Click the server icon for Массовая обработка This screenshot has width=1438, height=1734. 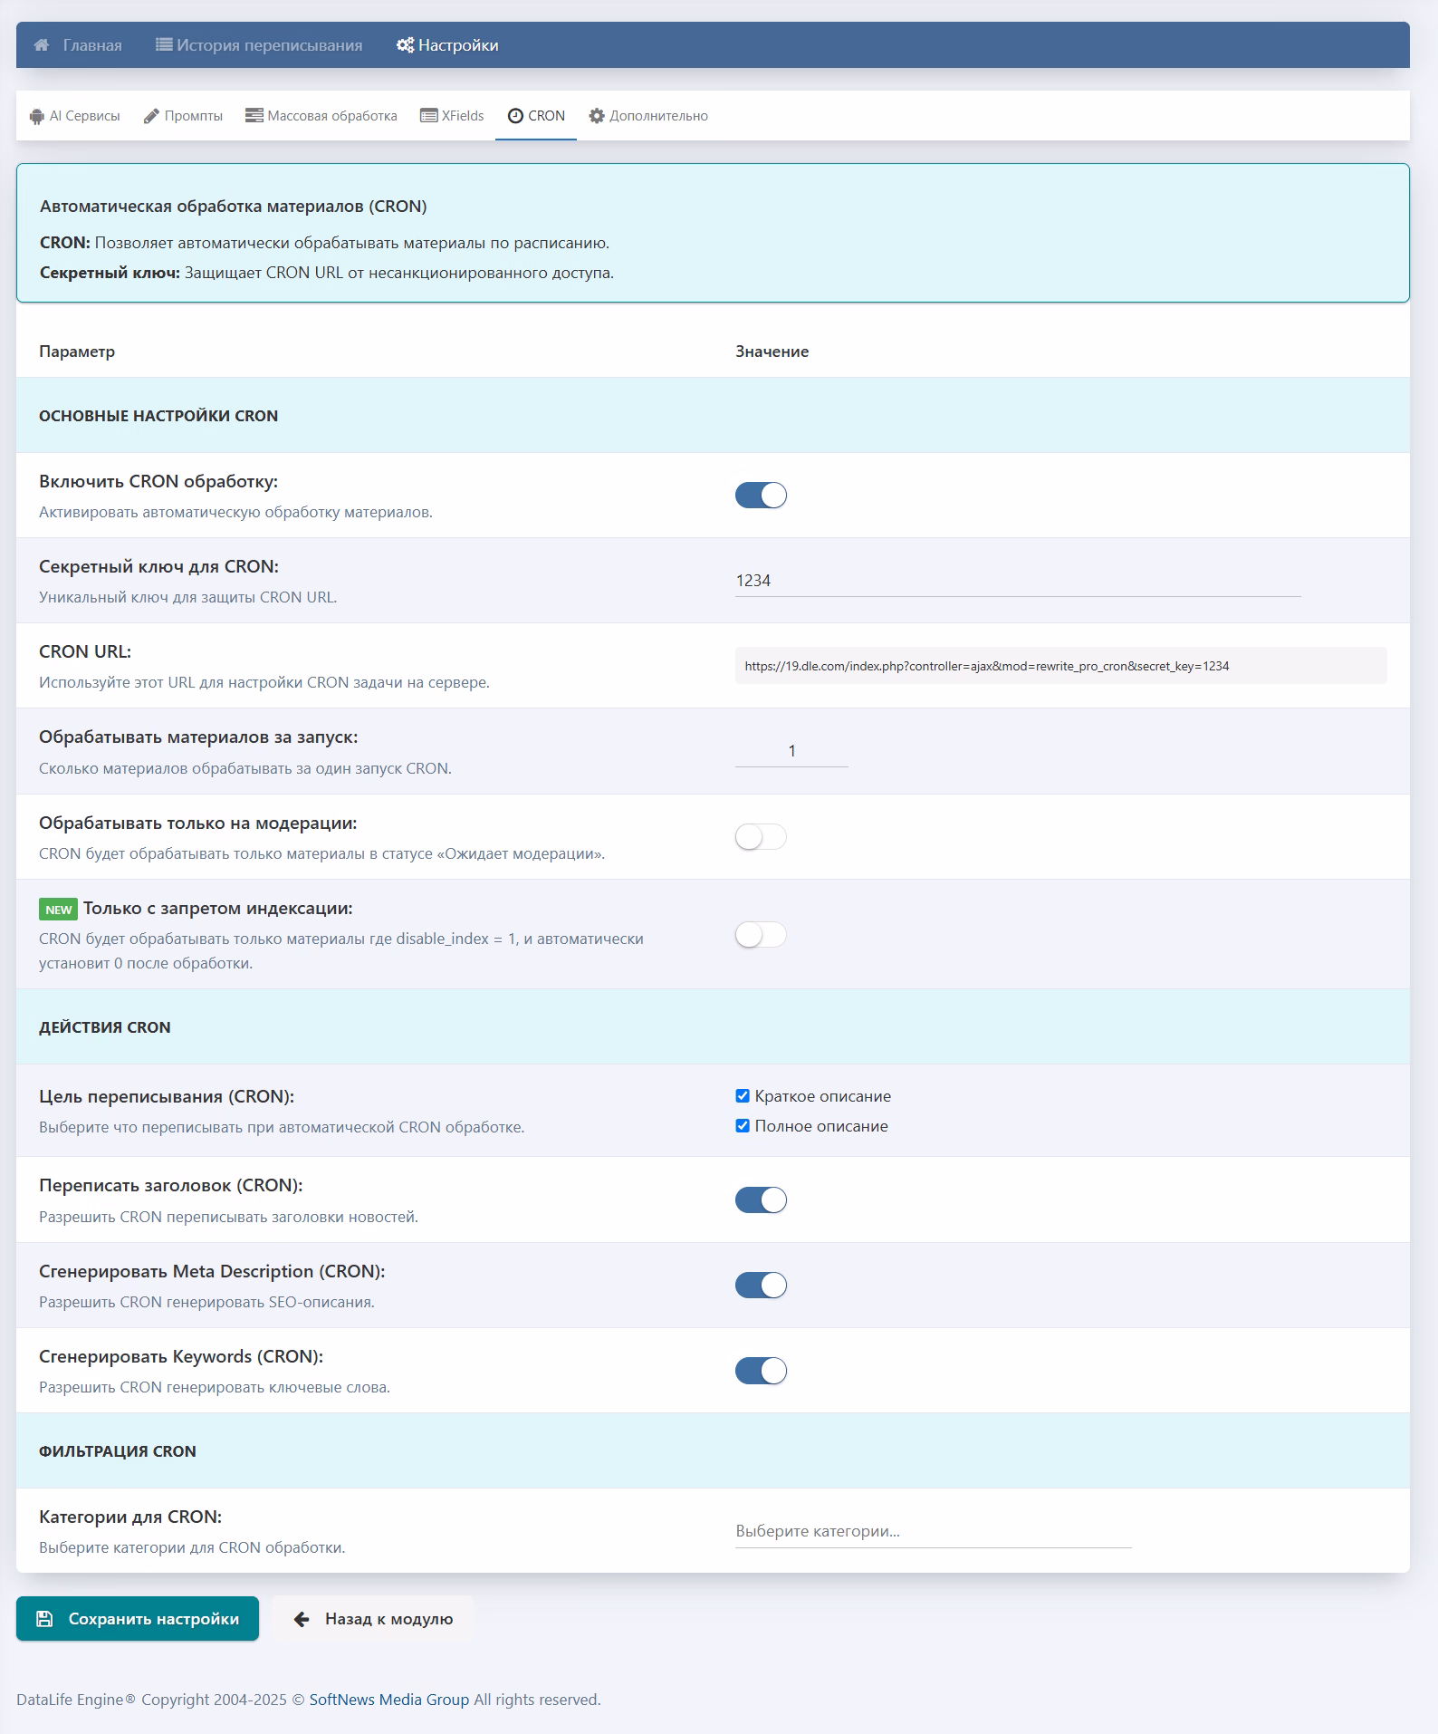pyautogui.click(x=254, y=116)
